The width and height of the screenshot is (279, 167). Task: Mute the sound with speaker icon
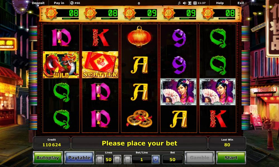[x=184, y=3]
